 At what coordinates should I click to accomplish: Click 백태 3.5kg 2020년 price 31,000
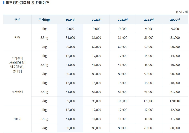click(175, 38)
